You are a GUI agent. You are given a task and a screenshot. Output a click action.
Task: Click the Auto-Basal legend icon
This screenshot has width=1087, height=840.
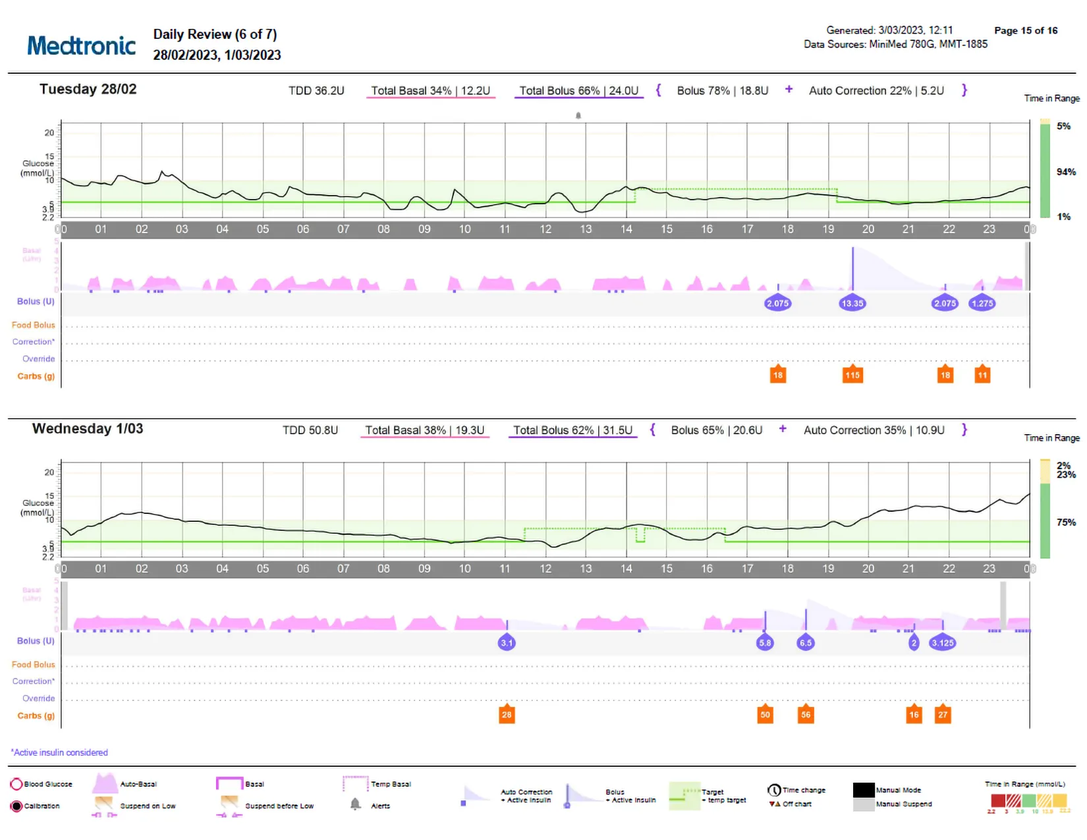(105, 783)
